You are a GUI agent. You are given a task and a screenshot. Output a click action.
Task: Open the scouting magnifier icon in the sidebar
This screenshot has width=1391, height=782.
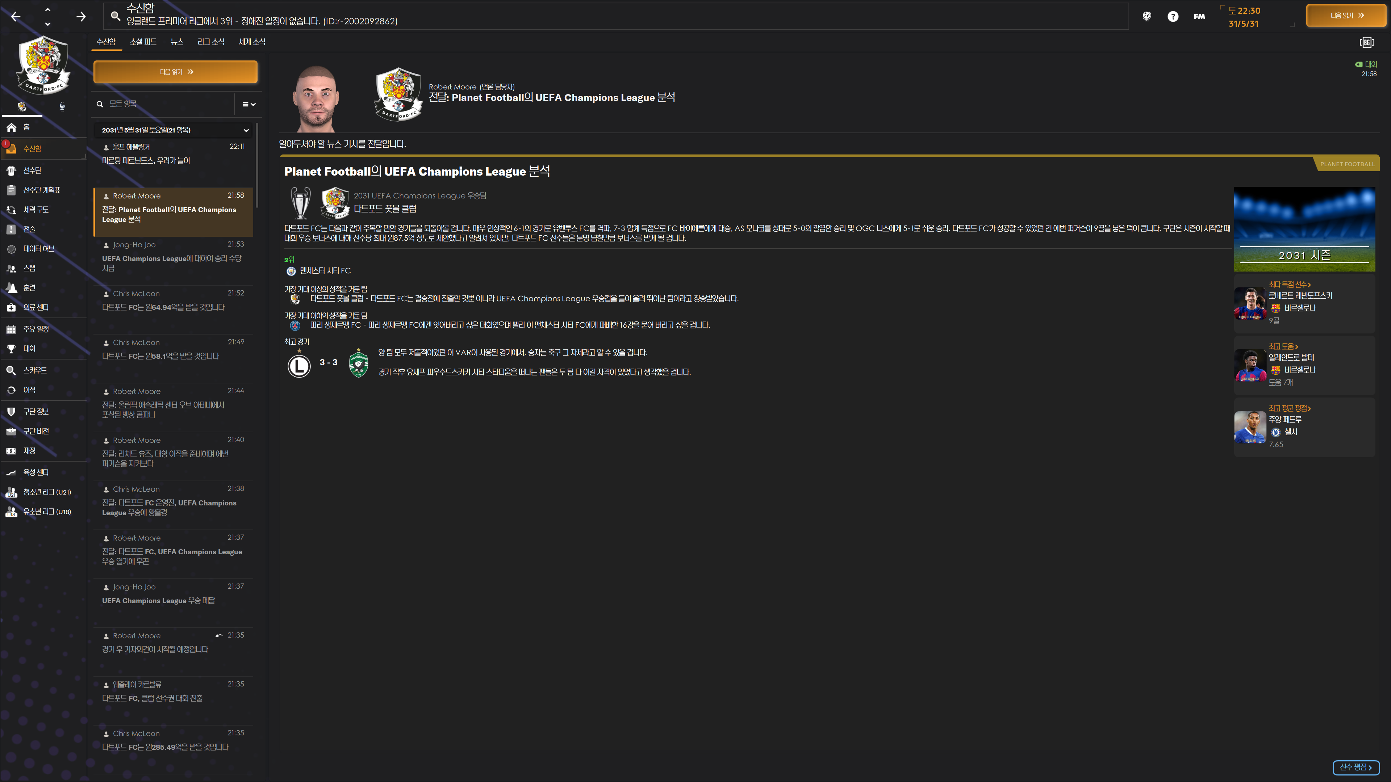click(11, 370)
